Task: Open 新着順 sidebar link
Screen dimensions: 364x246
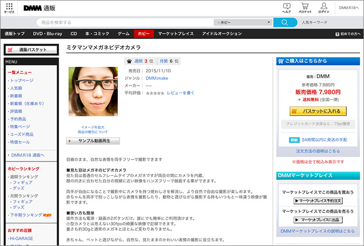Action: pos(16,96)
